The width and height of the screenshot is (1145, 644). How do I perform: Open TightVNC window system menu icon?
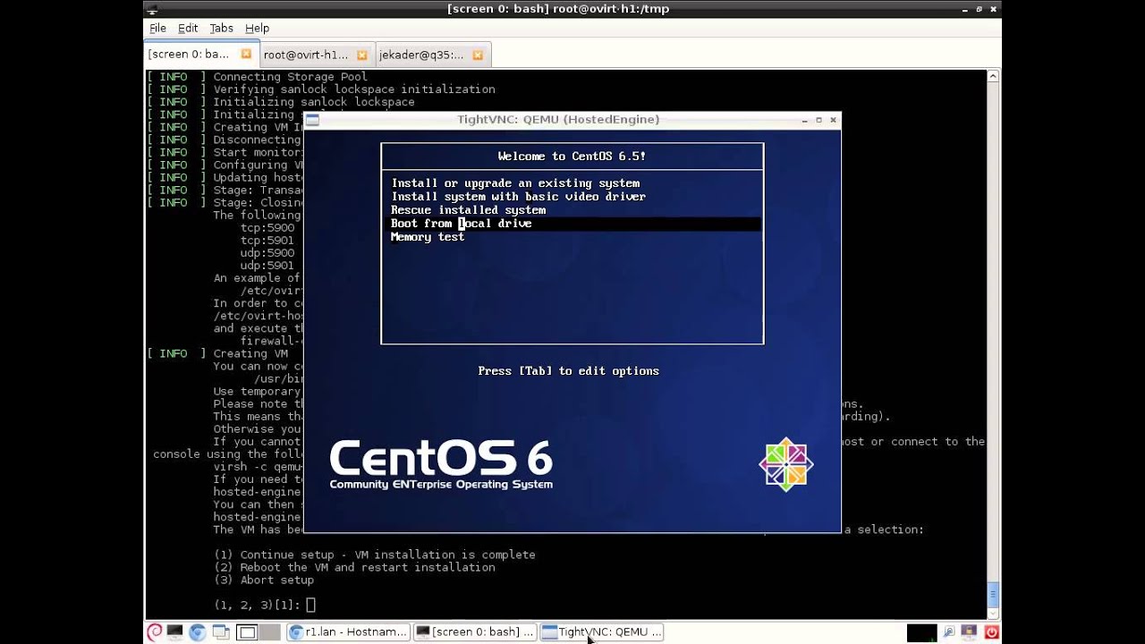pos(311,119)
